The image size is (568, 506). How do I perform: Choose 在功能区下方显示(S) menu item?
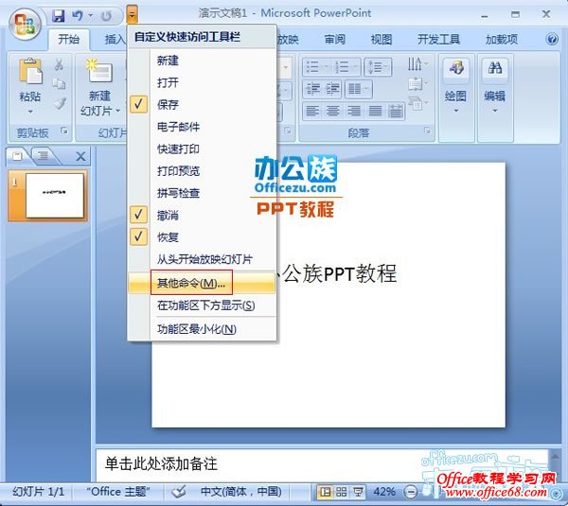[x=202, y=305]
